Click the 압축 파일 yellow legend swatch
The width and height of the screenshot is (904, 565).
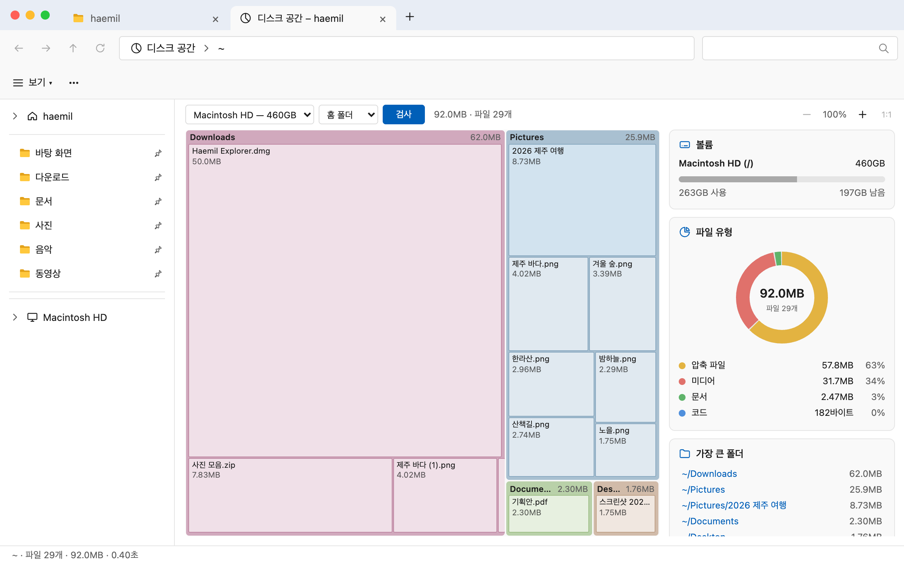click(682, 365)
